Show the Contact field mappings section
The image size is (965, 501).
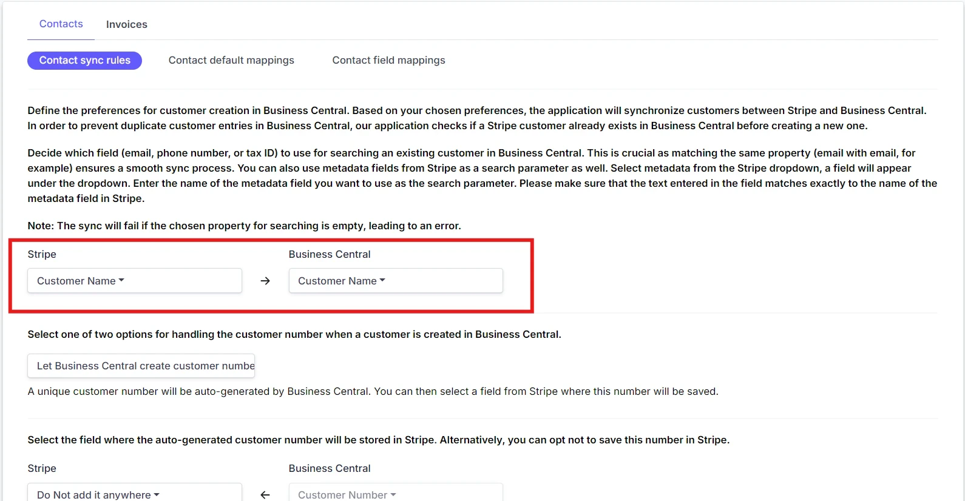click(388, 61)
